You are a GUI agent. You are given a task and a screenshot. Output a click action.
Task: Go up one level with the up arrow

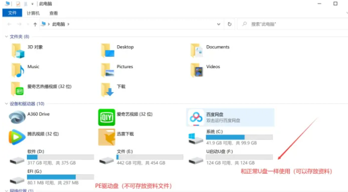35,24
